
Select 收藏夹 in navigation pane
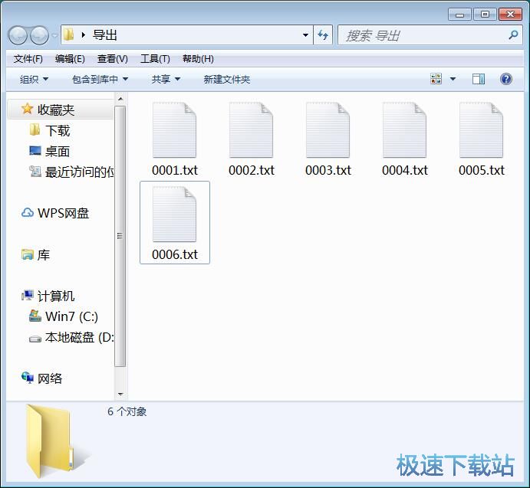tap(60, 110)
